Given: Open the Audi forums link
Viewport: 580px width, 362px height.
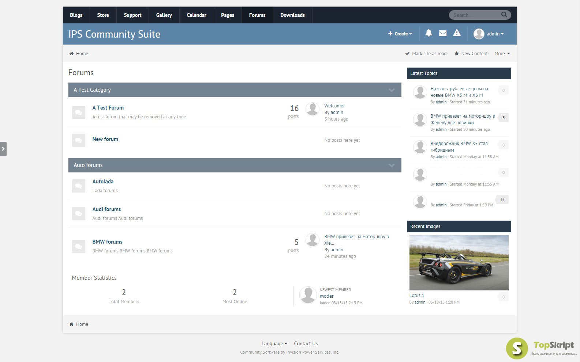Looking at the screenshot, I should (106, 209).
